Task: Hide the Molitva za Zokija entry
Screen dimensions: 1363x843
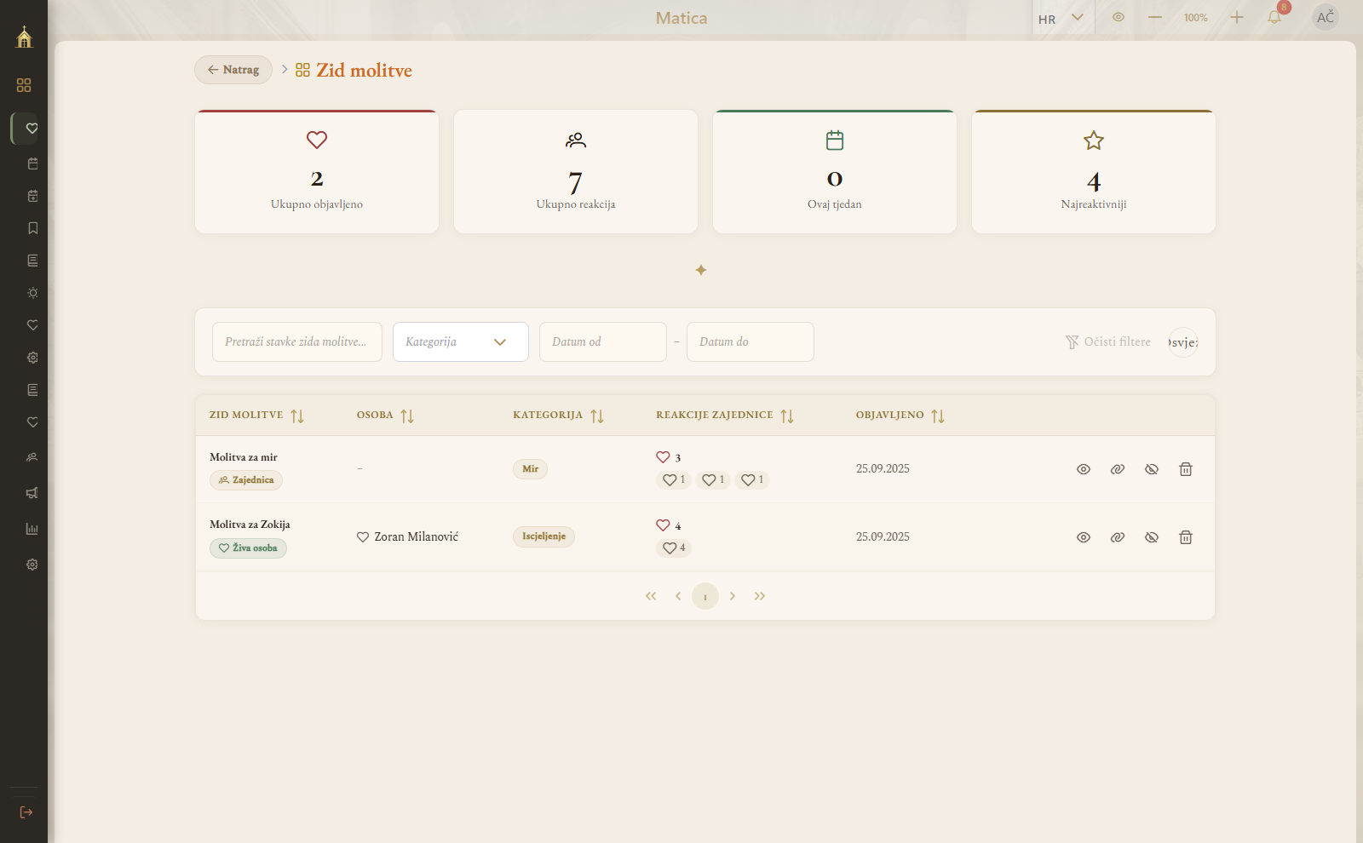Action: pos(1152,537)
